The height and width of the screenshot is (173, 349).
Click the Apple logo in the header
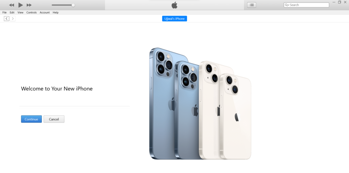pyautogui.click(x=174, y=5)
